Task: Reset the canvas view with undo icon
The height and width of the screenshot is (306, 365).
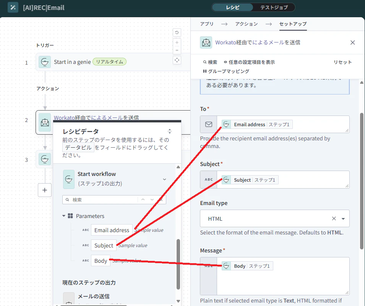Action: click(x=177, y=33)
